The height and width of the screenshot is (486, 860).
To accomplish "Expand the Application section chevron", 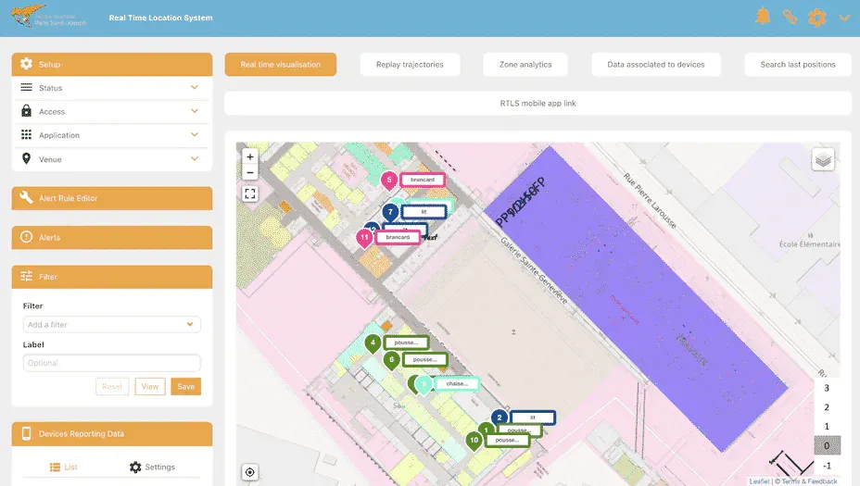I will [x=195, y=135].
